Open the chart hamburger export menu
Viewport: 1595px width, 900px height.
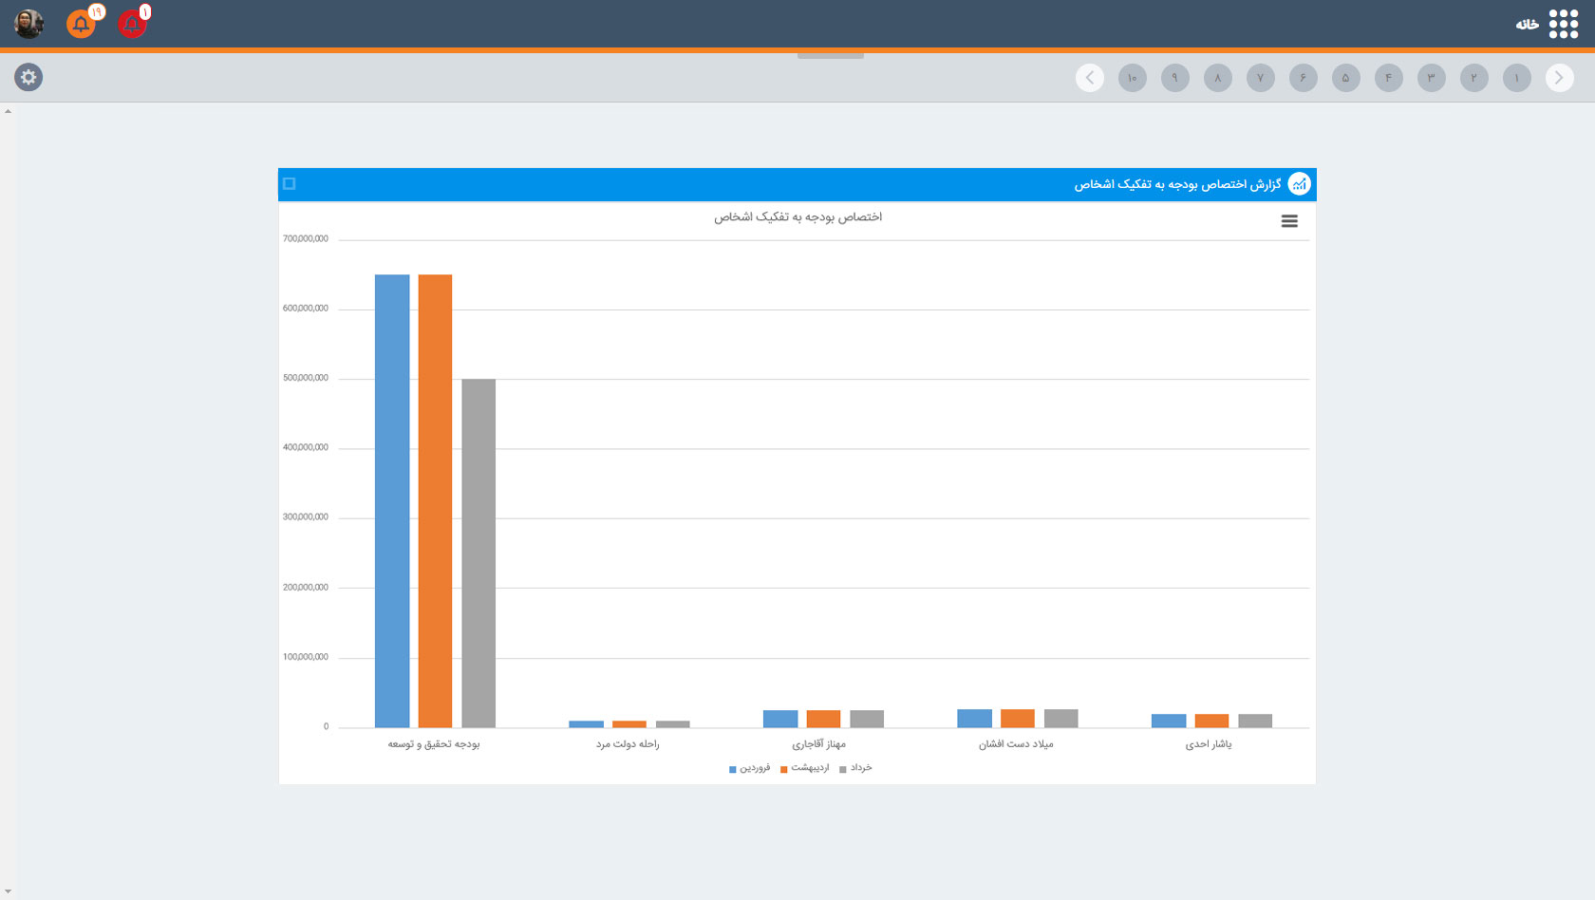[x=1289, y=221]
